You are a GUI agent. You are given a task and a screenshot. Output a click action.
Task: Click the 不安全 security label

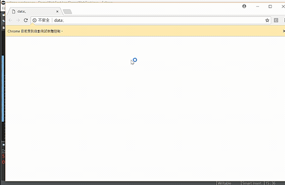click(x=44, y=20)
